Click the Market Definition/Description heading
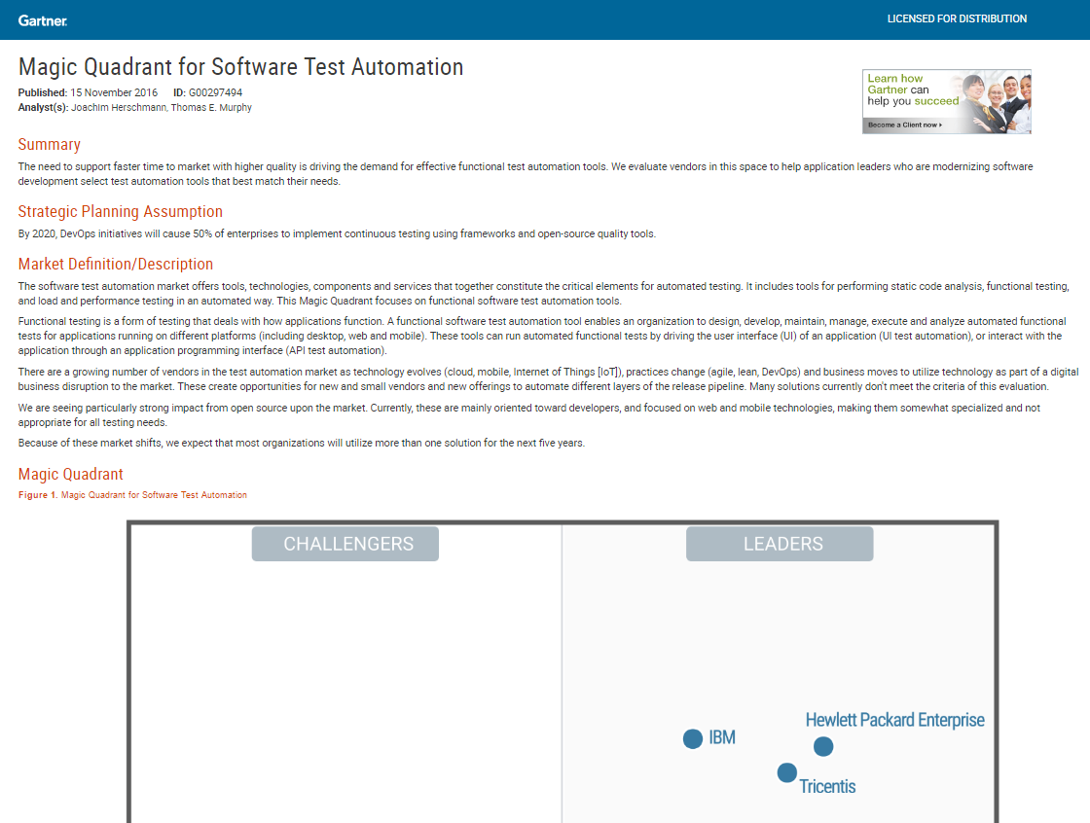The height and width of the screenshot is (823, 1090). click(116, 265)
